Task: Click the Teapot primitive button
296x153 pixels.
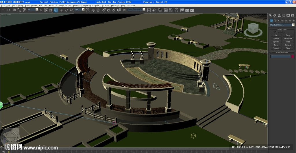Action: 276,48
